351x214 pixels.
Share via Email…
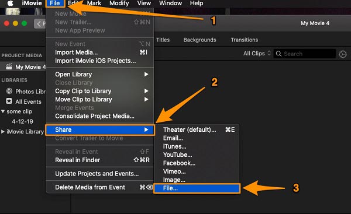click(x=197, y=138)
